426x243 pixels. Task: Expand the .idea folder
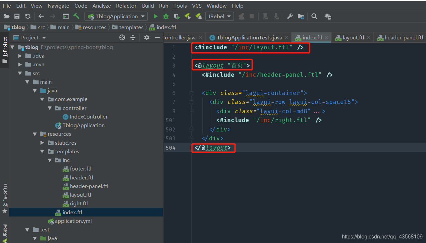click(x=20, y=56)
